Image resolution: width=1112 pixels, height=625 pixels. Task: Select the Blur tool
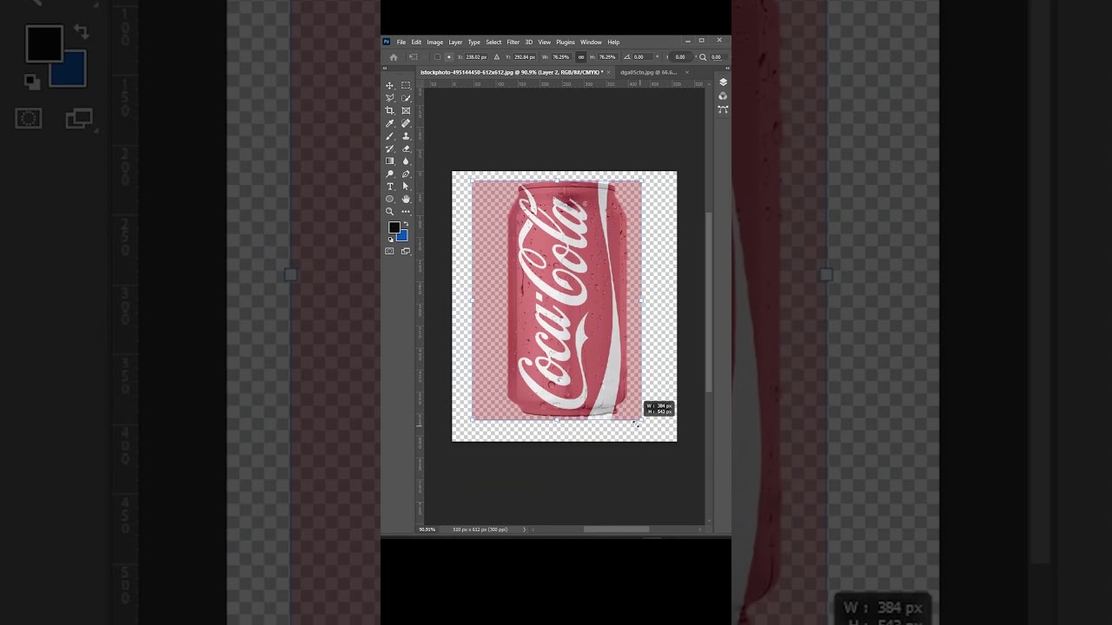tap(406, 161)
